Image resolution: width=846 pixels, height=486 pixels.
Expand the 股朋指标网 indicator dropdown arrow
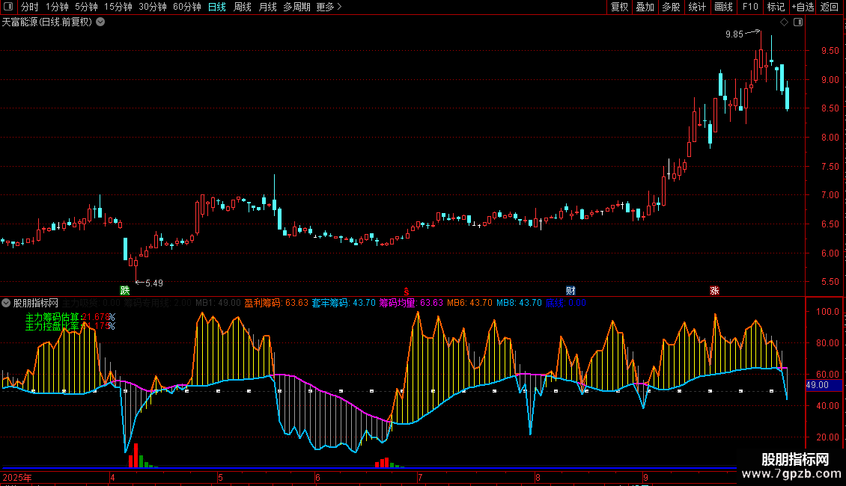[x=7, y=303]
